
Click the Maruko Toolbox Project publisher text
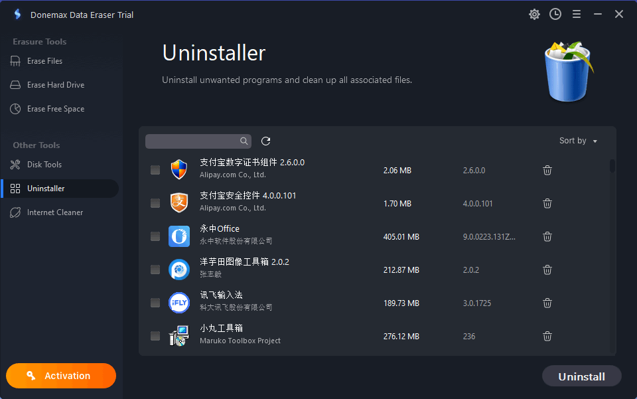coord(240,341)
